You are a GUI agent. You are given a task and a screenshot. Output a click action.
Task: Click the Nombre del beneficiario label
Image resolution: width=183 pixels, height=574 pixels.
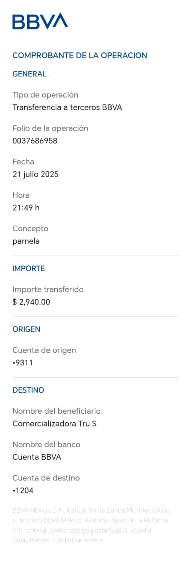click(56, 411)
